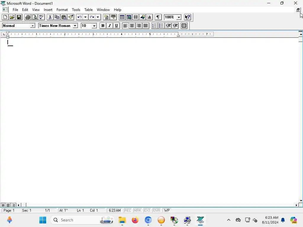This screenshot has height=227, width=303.
Task: Expand the undo history arrow
Action: pyautogui.click(x=85, y=17)
